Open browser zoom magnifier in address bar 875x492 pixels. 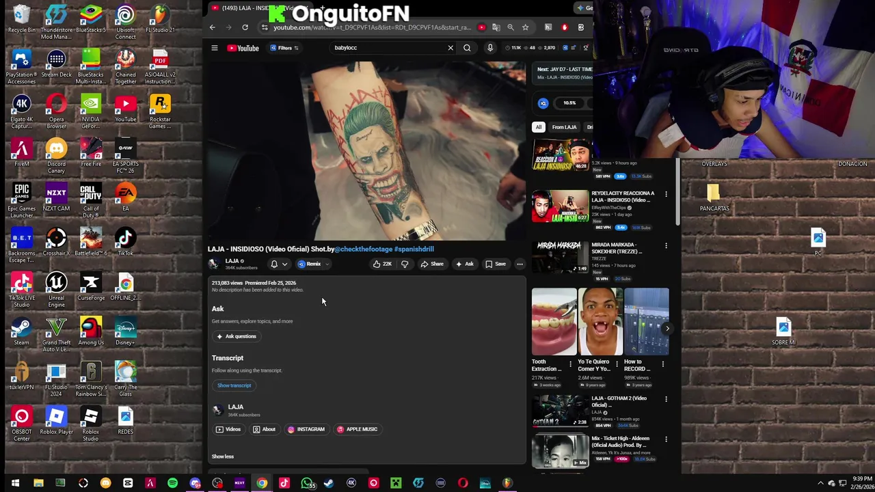(x=511, y=27)
